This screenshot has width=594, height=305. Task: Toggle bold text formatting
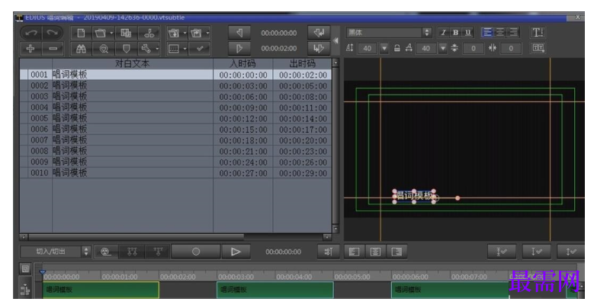(x=456, y=33)
